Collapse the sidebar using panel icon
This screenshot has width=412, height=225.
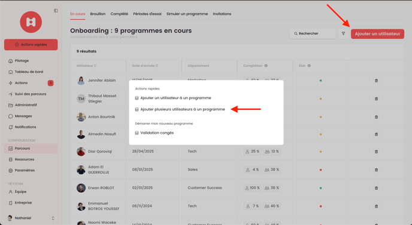pos(56,11)
